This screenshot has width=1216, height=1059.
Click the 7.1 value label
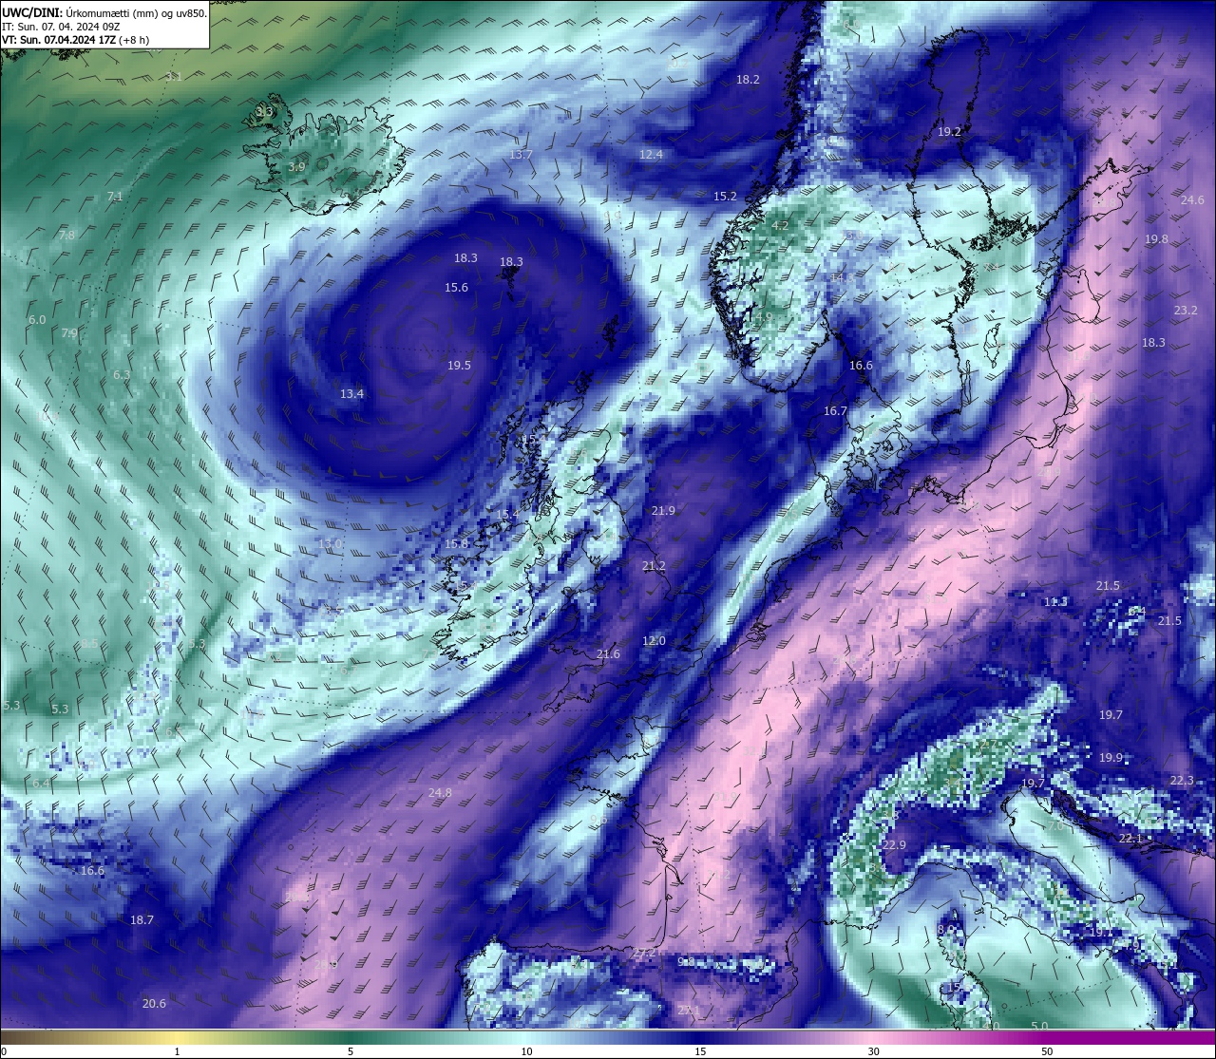coord(115,197)
